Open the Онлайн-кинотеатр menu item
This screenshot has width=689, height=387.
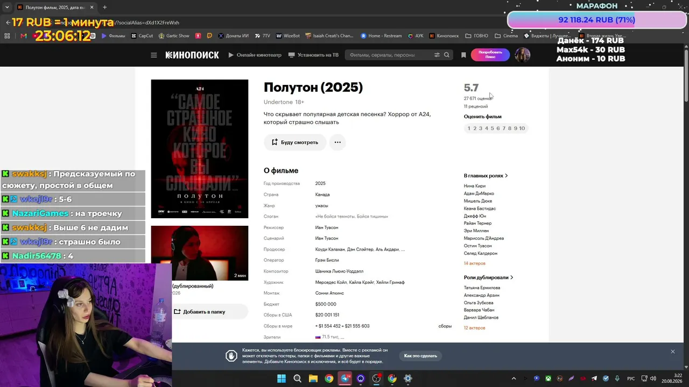(255, 55)
